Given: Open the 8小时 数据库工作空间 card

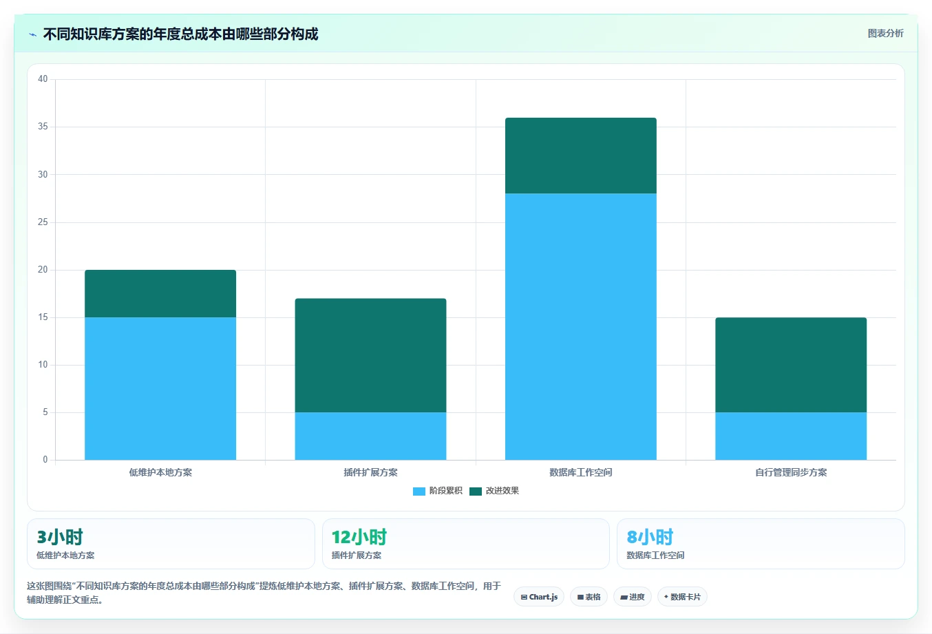Looking at the screenshot, I should pyautogui.click(x=761, y=544).
